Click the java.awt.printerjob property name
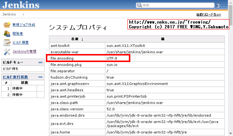This screenshot has width=233, height=136. [x=68, y=96]
